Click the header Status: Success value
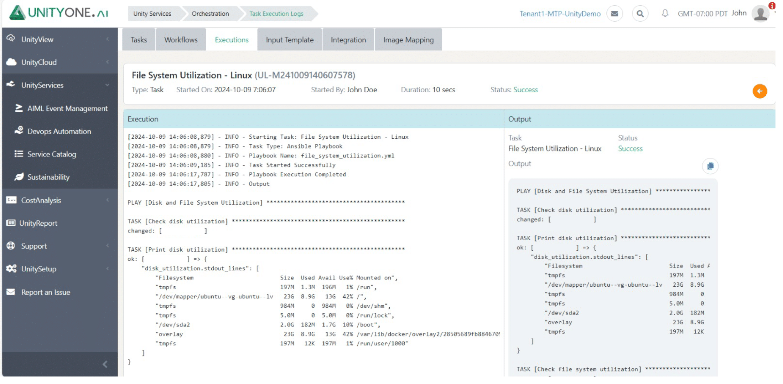 (525, 90)
